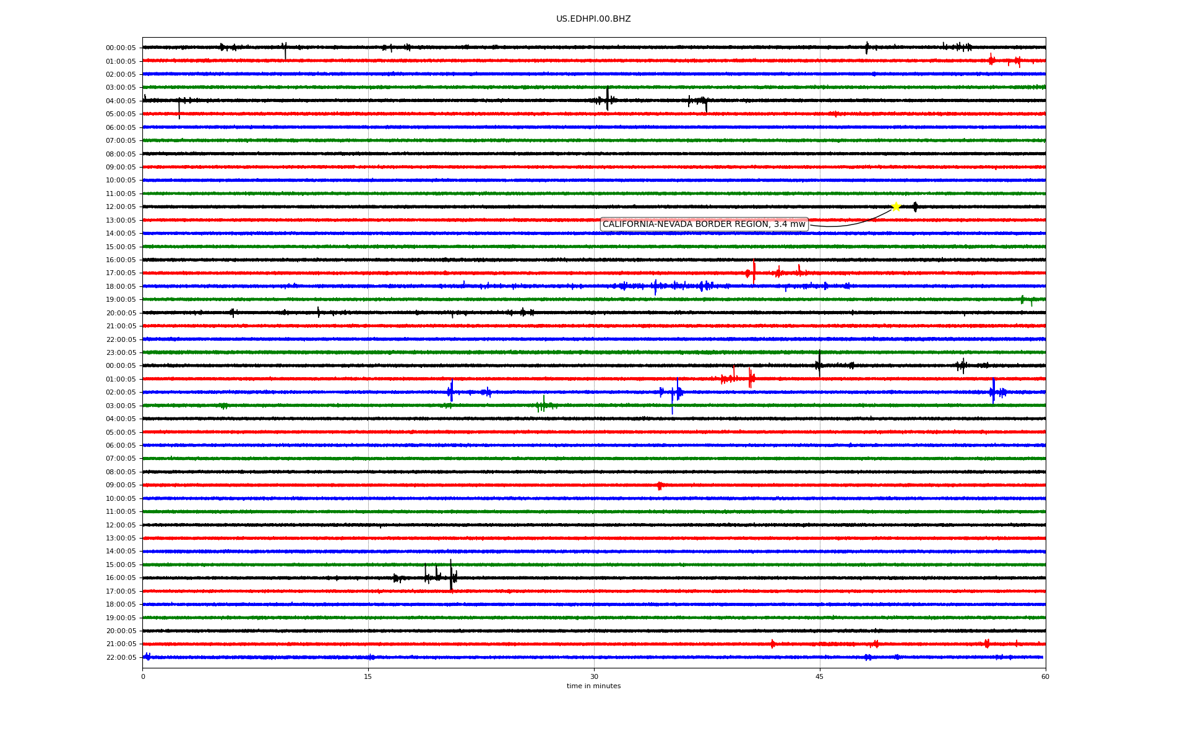Click the 02:00:05 label in middle section
This screenshot has width=1188, height=742.
(x=121, y=393)
